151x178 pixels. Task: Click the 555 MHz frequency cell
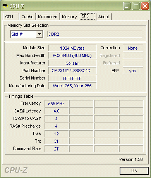click(x=57, y=104)
